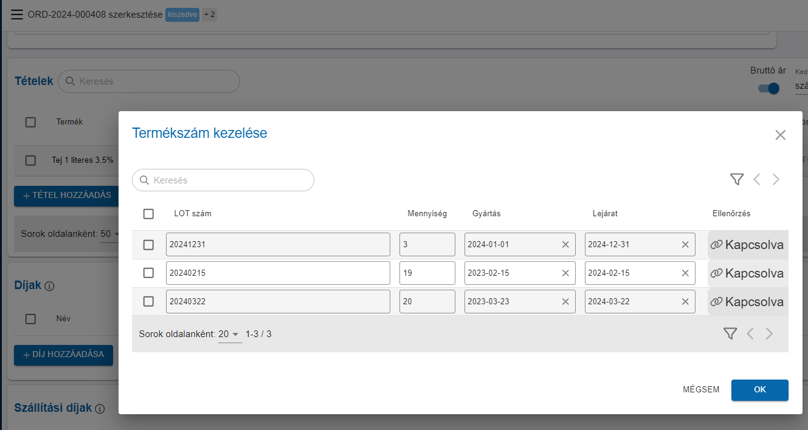Clear the 2024-01-01 manufacturing date

(x=565, y=245)
